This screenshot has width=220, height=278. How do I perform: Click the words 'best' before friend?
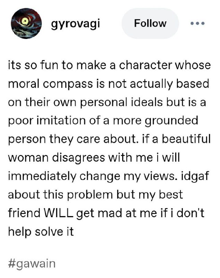point(171,195)
